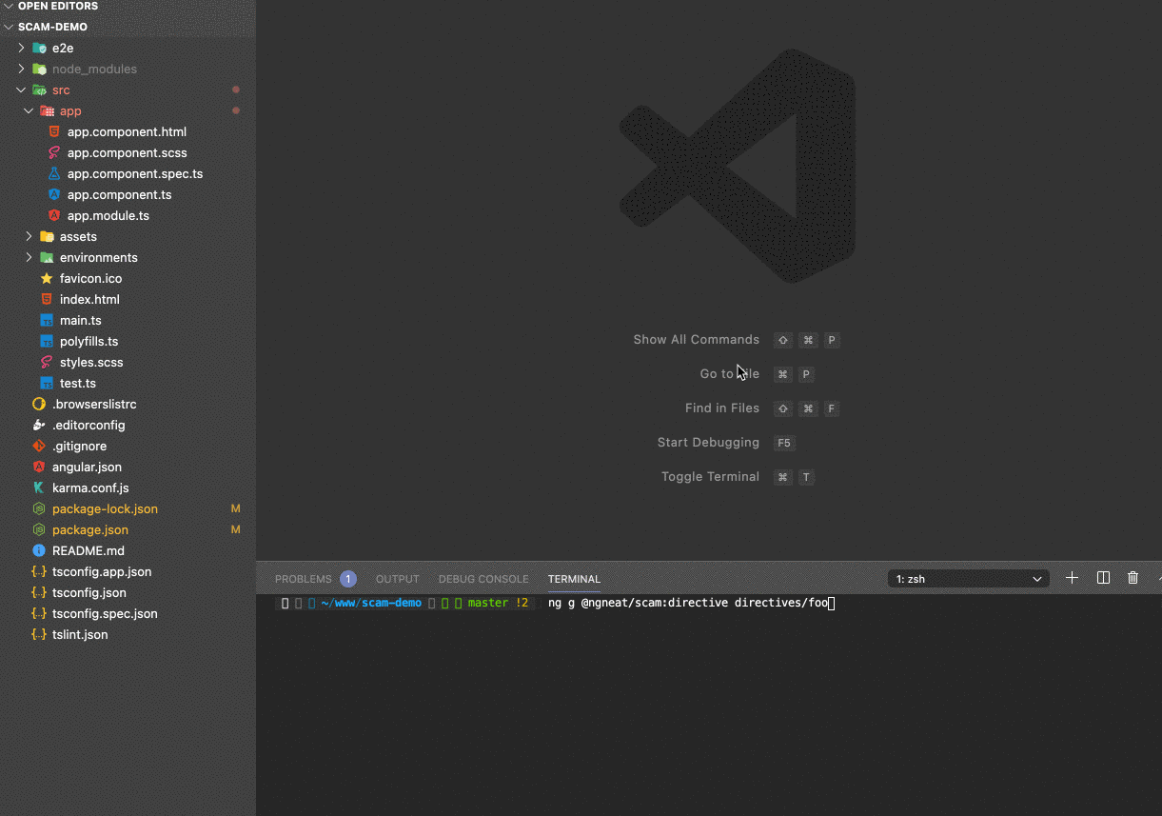This screenshot has height=816, width=1162.
Task: Click the assets folder icon
Action: (47, 236)
